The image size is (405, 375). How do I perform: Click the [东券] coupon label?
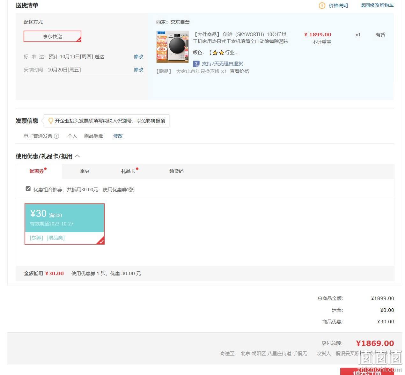tap(36, 238)
